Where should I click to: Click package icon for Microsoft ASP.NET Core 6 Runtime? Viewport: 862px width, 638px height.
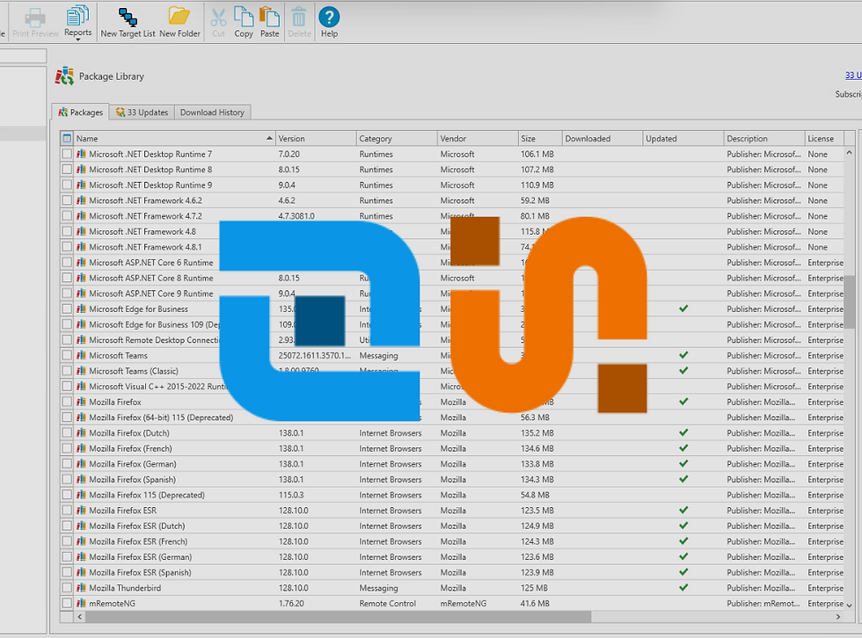point(81,263)
